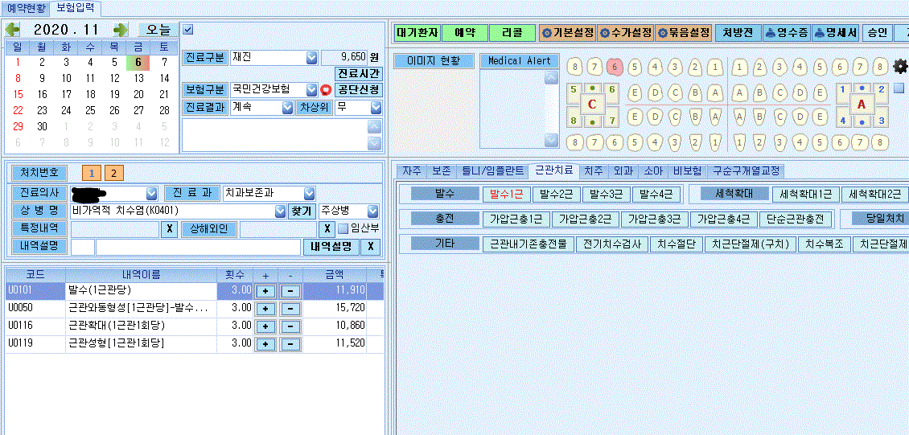Click memo text area under 진료결과
This screenshot has height=435, width=909.
click(275, 136)
